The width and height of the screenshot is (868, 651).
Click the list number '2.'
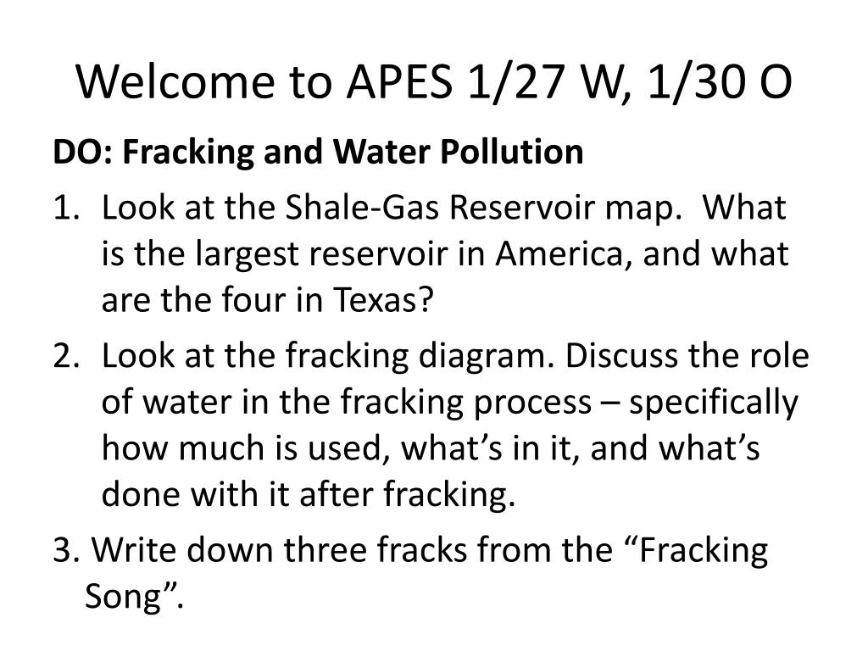[x=67, y=356]
